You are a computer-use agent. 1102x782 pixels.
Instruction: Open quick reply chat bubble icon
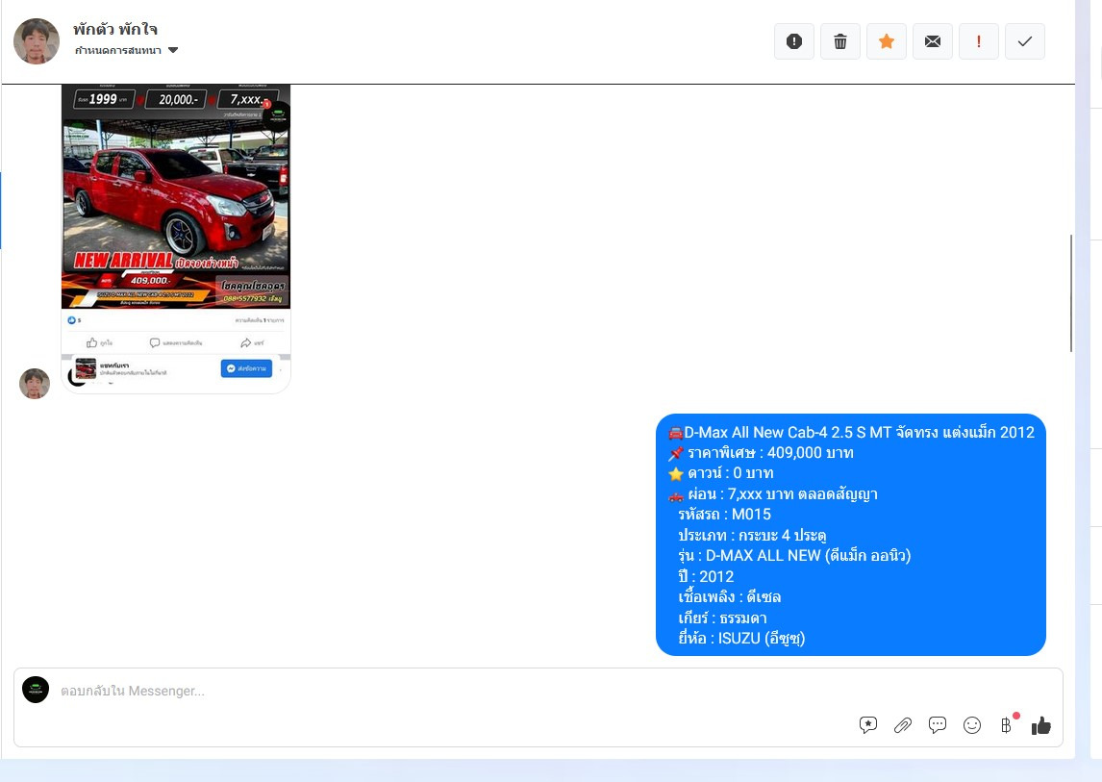(x=937, y=725)
